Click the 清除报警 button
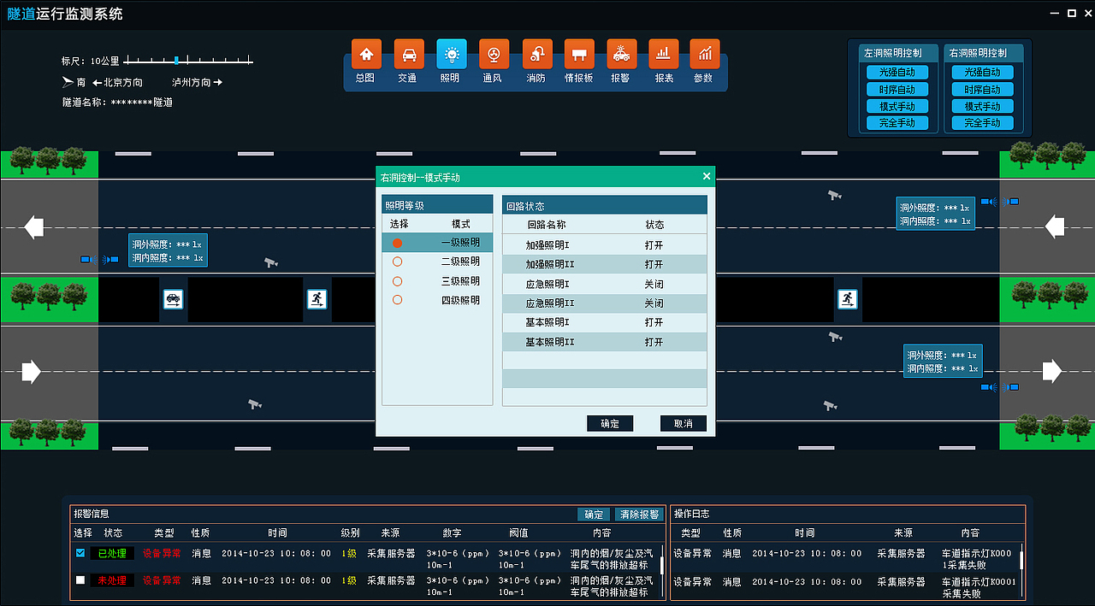The height and width of the screenshot is (606, 1095). (x=639, y=515)
